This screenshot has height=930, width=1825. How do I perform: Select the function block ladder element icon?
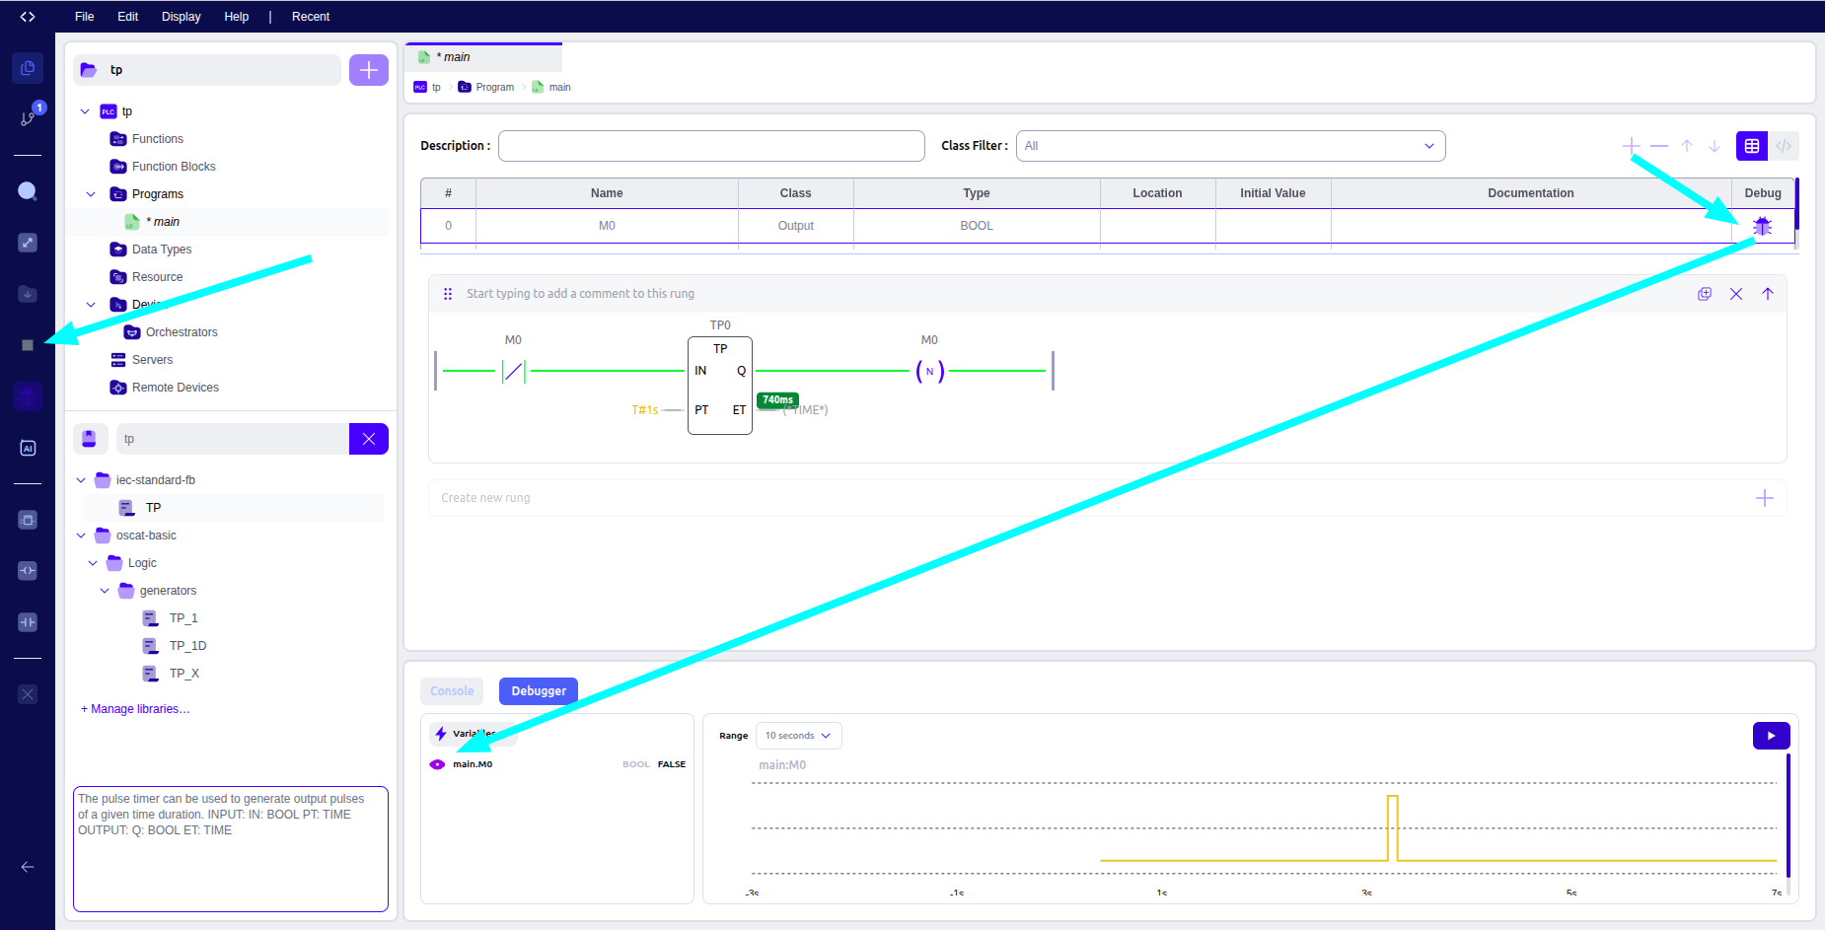click(x=28, y=520)
